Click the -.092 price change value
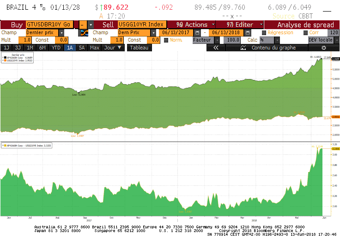This screenshot has width=340, height=245. (x=164, y=7)
